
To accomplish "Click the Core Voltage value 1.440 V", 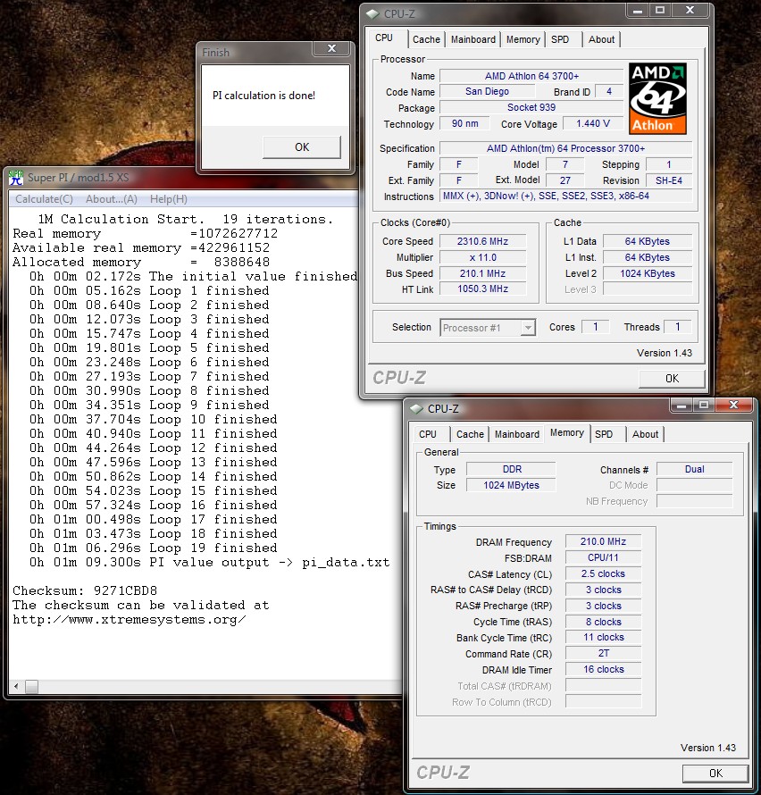I will (x=593, y=123).
